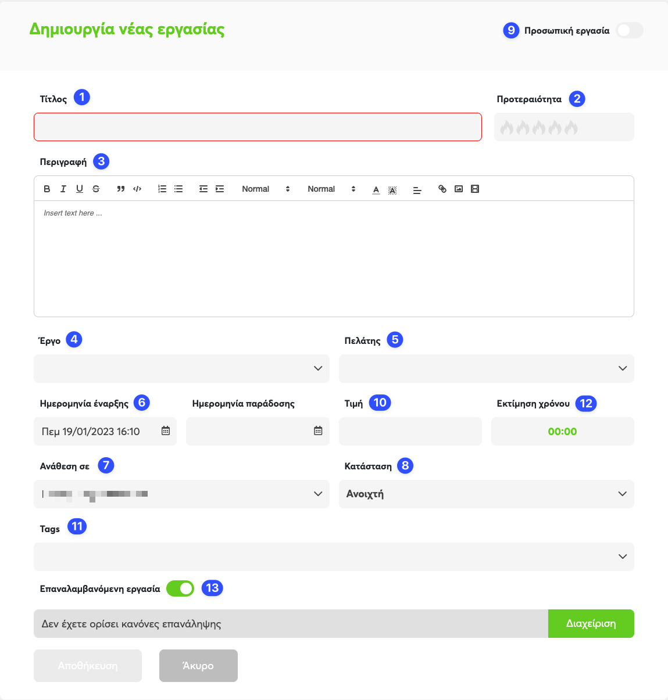668x700 pixels.
Task: Insert an image via the image icon
Action: 459,189
